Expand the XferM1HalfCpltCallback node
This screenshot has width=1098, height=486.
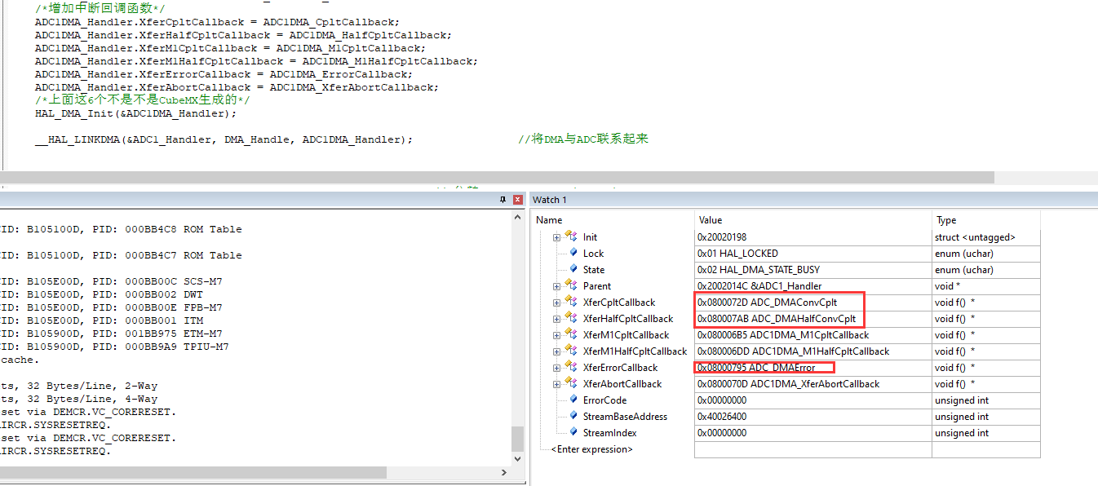[556, 351]
